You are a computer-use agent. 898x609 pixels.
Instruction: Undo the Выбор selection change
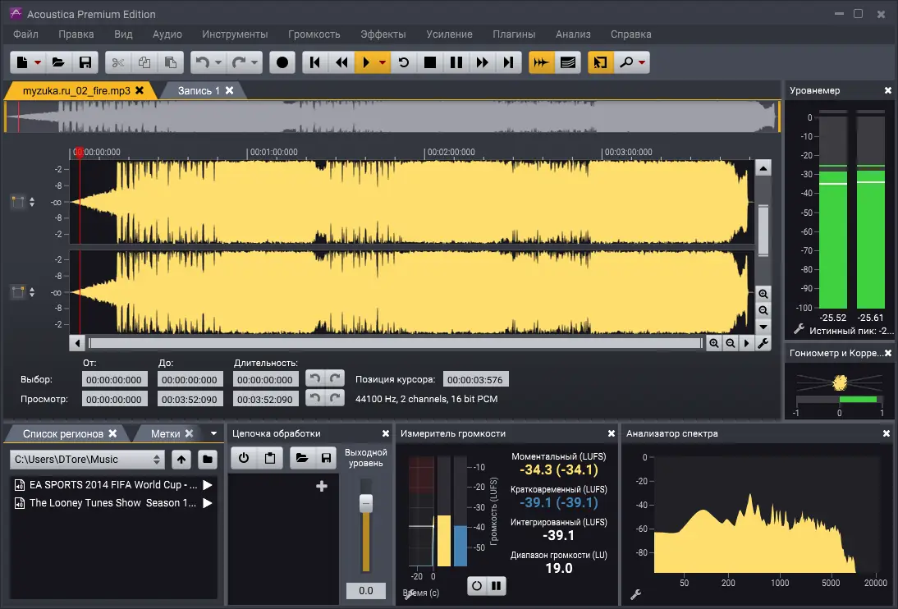click(x=315, y=378)
